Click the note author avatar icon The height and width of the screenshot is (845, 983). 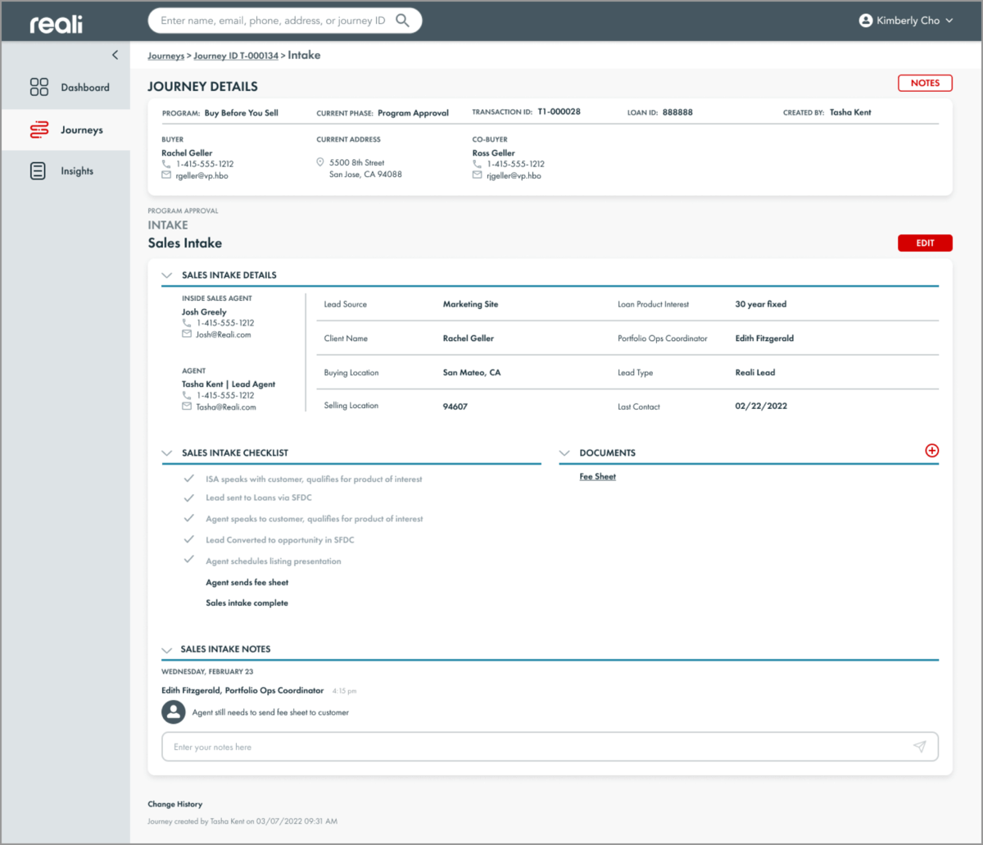click(x=173, y=712)
